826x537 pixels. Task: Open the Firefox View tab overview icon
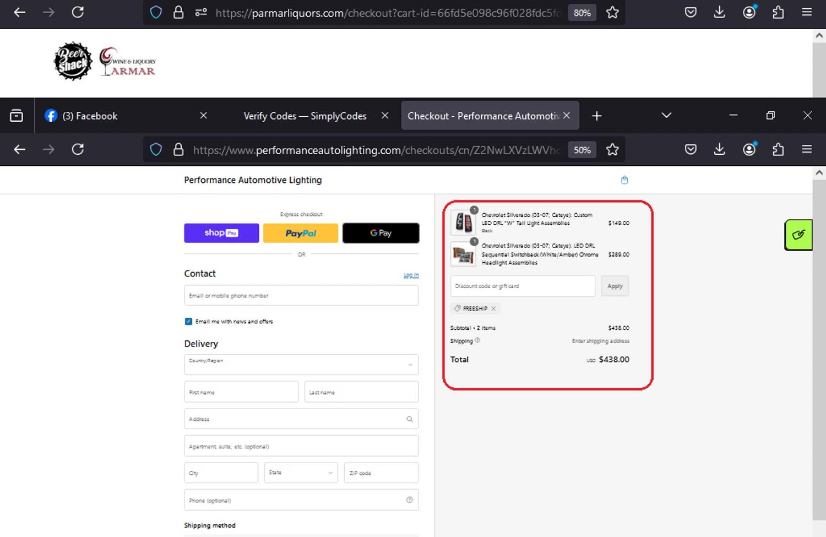[x=17, y=116]
